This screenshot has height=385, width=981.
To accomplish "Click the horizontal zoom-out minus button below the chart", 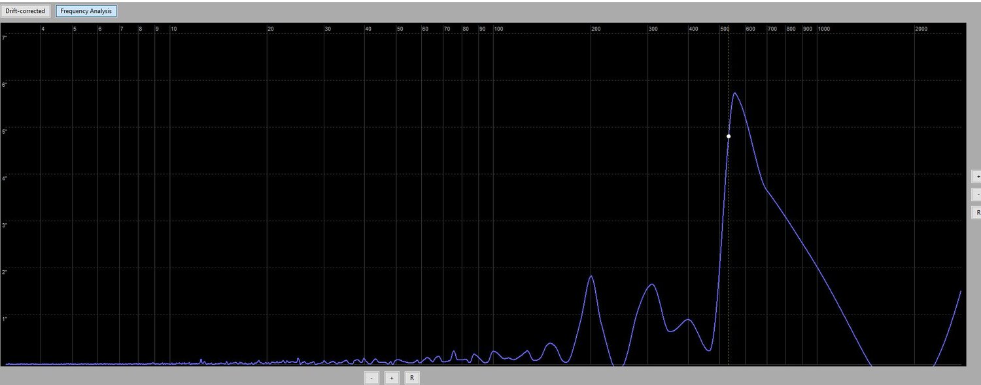I will pos(371,377).
